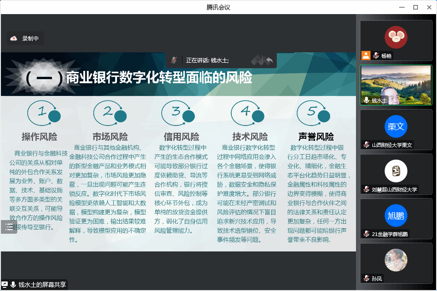Click the 录制中 recording status label
Screen dimensions: 437x291
pyautogui.click(x=30, y=39)
